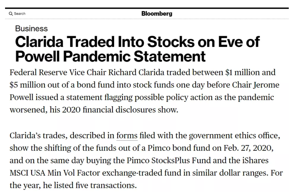Click the headline's second line 'Powell Pandemic Statement'

[x=110, y=56]
